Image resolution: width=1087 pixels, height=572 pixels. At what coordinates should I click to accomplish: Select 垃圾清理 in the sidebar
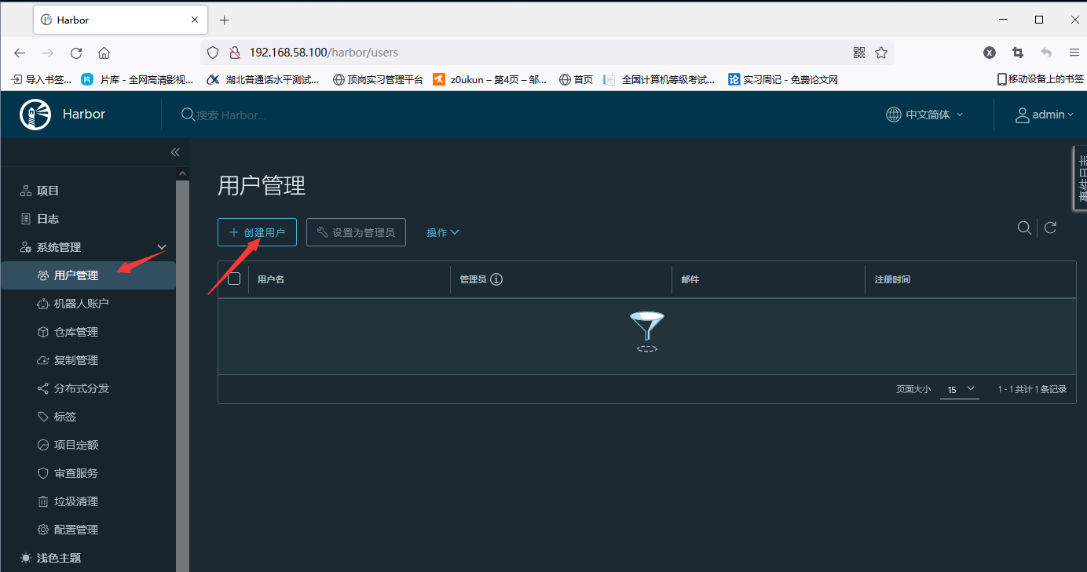coord(73,501)
